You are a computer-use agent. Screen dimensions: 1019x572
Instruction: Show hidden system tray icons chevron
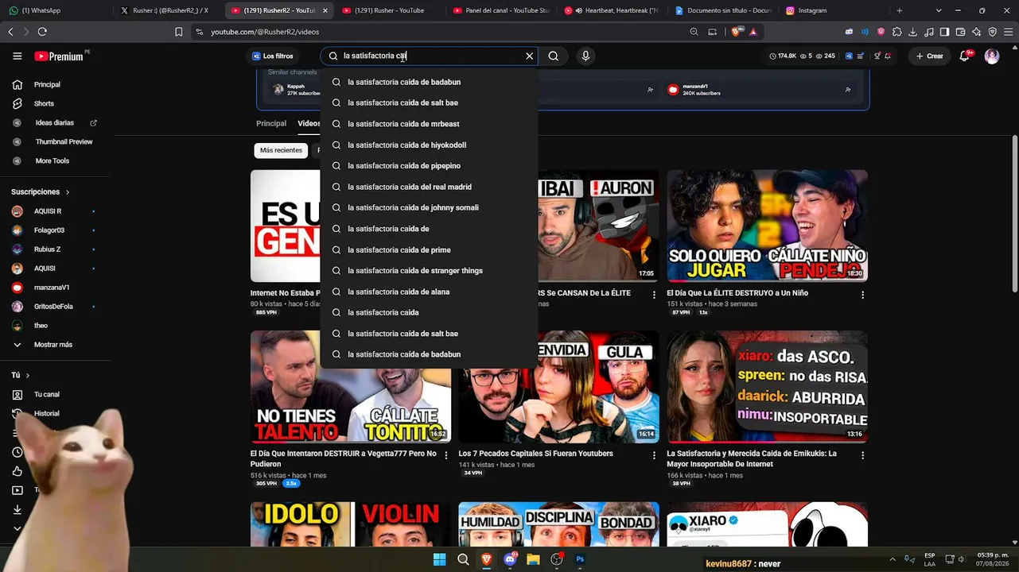(893, 559)
